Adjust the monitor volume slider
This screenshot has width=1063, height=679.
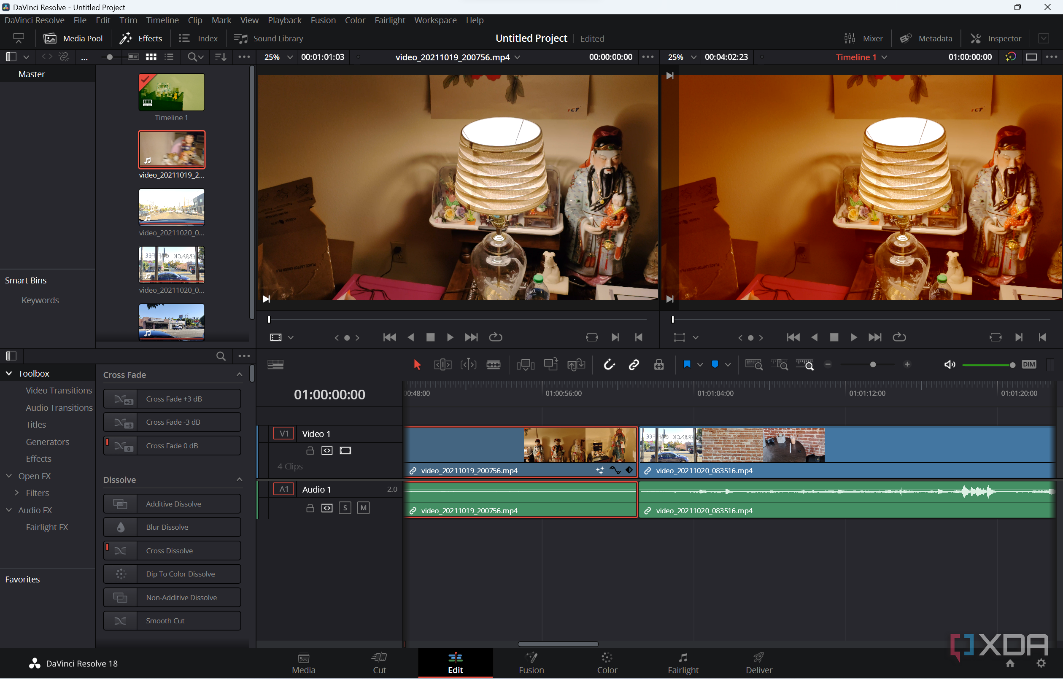pyautogui.click(x=989, y=365)
